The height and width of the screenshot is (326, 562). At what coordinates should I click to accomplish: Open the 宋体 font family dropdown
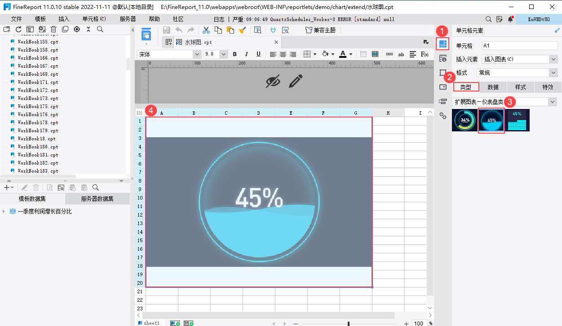pyautogui.click(x=197, y=54)
